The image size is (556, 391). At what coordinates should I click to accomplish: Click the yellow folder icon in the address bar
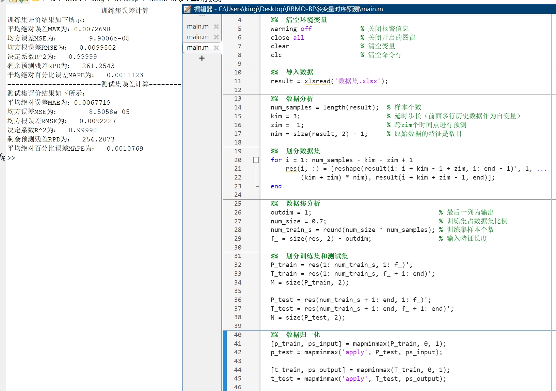click(35, 1)
